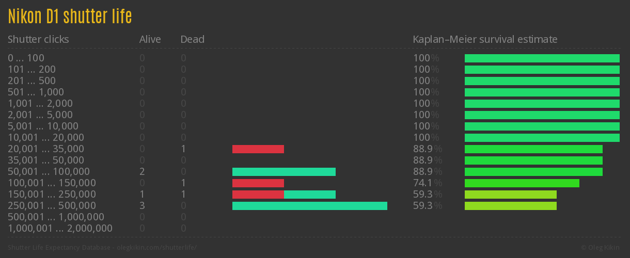Click the Alive count "3" for 250,001 … 500,000
Screen dimensions: 630x258
[142, 206]
